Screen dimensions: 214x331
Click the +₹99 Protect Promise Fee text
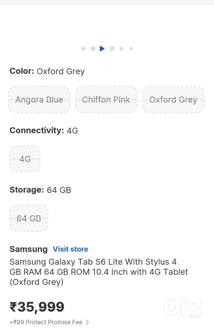point(45,322)
